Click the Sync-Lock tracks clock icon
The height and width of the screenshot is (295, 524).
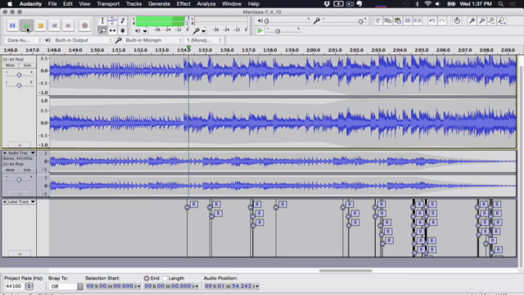tap(457, 20)
